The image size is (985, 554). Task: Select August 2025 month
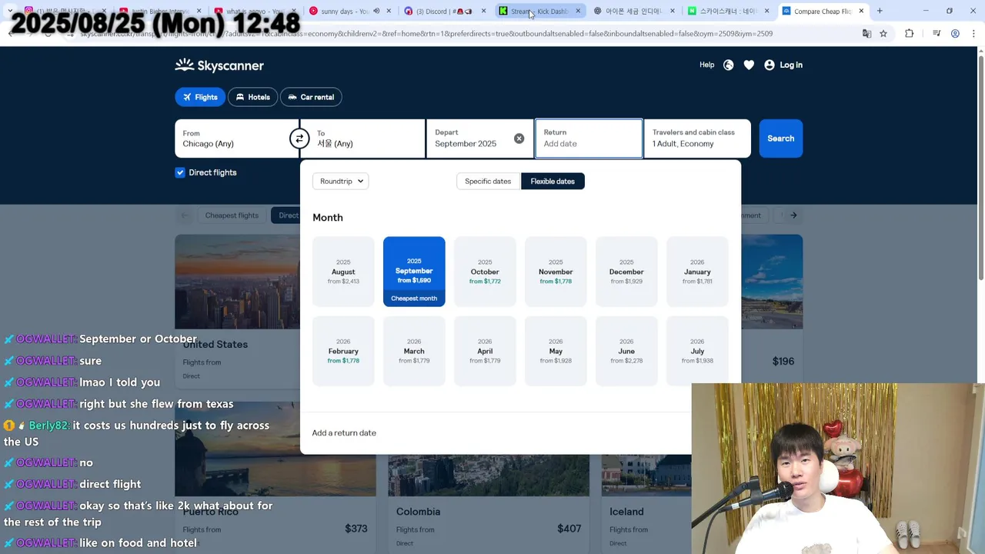343,272
